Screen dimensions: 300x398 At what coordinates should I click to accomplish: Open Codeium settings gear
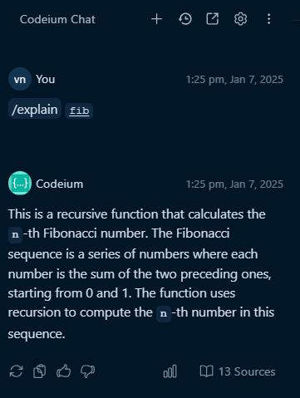pos(240,19)
